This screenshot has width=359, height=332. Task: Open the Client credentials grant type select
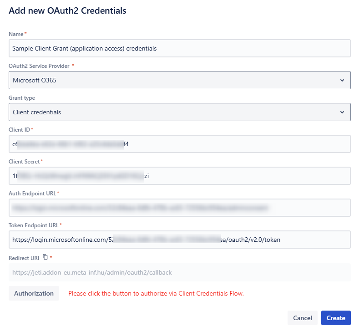[179, 112]
